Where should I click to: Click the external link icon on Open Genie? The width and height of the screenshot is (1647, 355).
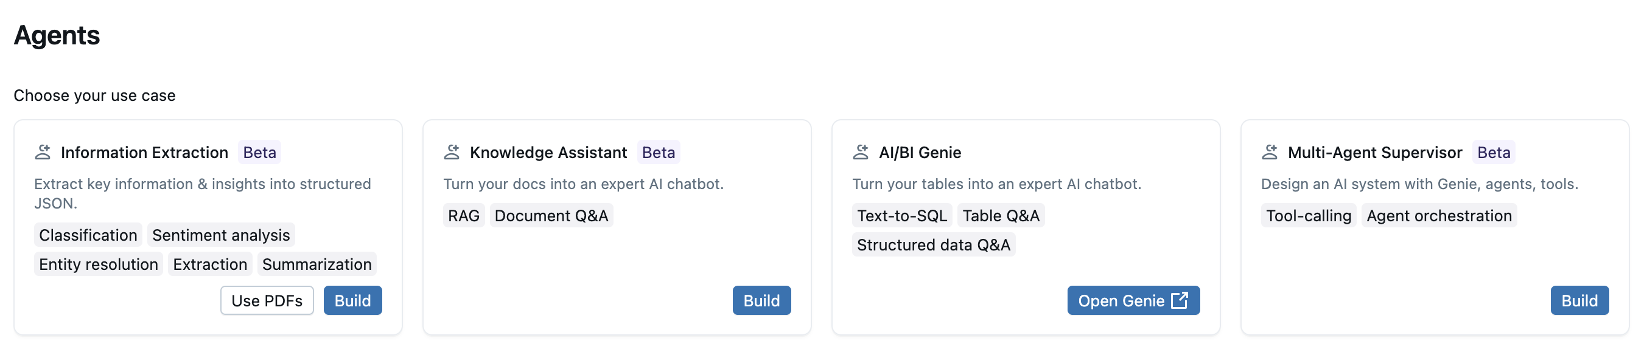[1179, 300]
